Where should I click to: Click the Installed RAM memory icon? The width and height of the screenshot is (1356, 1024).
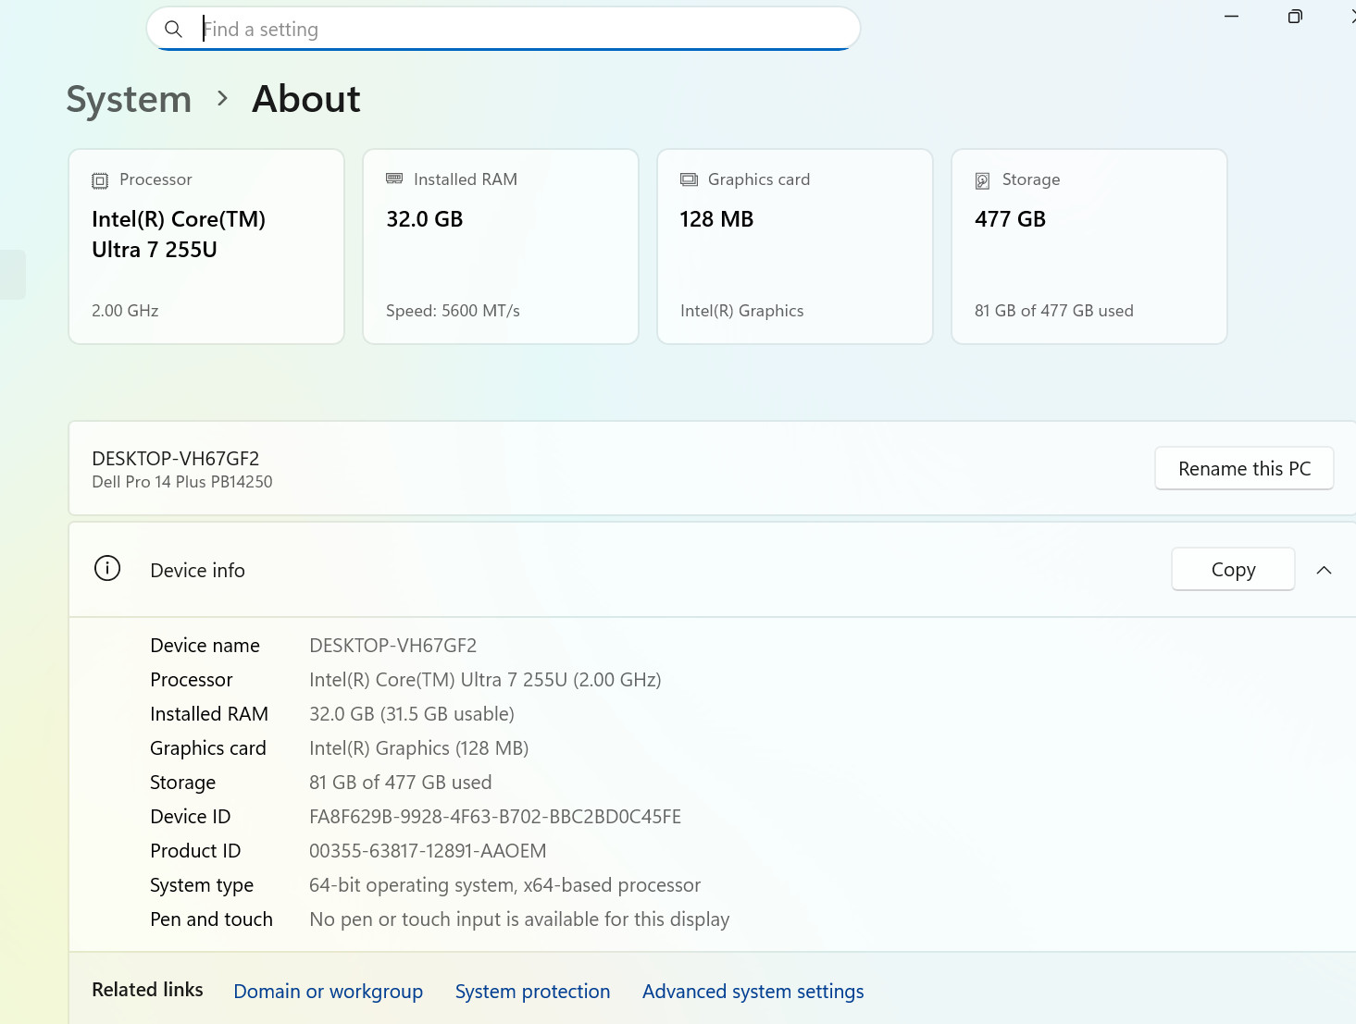394,179
